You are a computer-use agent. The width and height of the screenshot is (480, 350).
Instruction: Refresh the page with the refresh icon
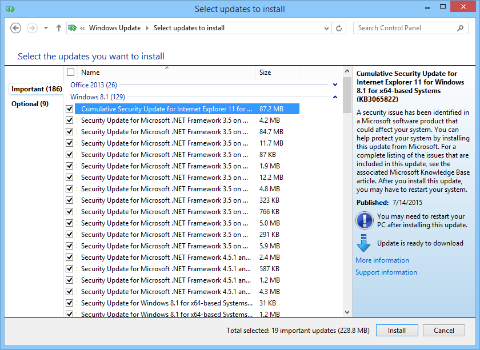339,28
